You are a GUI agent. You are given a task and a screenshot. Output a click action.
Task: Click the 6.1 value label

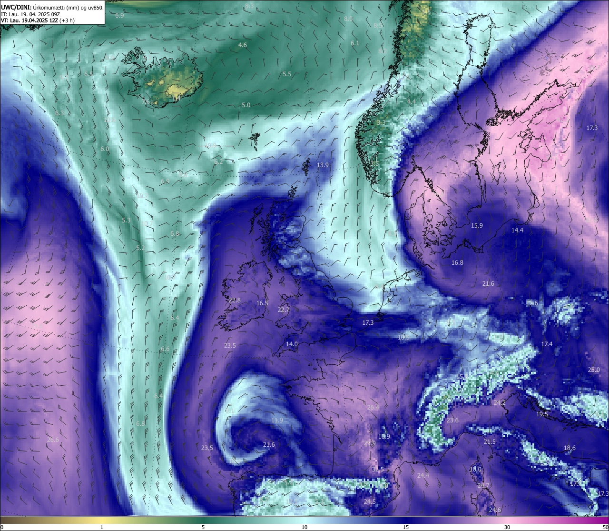(355, 43)
